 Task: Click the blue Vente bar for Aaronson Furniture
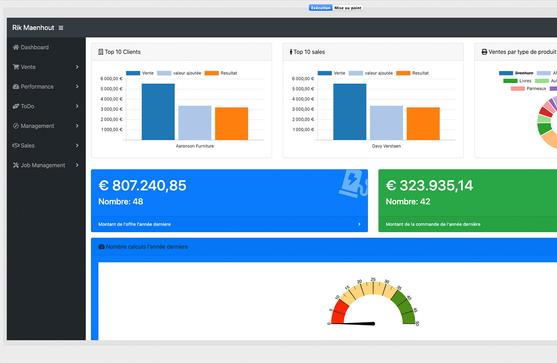pos(158,111)
